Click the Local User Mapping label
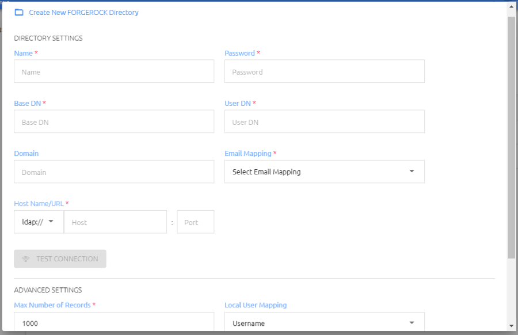 [256, 305]
